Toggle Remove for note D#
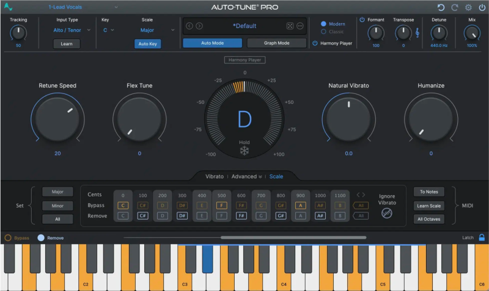Screen dimensions: 489x291 point(182,216)
